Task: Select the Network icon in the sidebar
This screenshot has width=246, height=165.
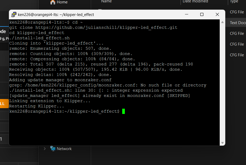Action: 53,148
